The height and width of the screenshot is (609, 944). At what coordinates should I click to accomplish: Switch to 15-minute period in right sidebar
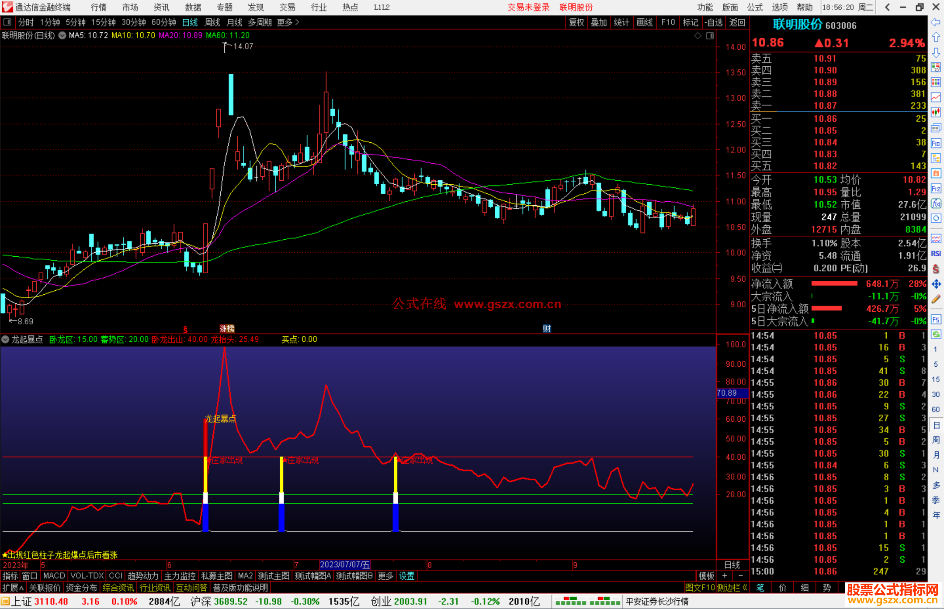tap(936, 379)
